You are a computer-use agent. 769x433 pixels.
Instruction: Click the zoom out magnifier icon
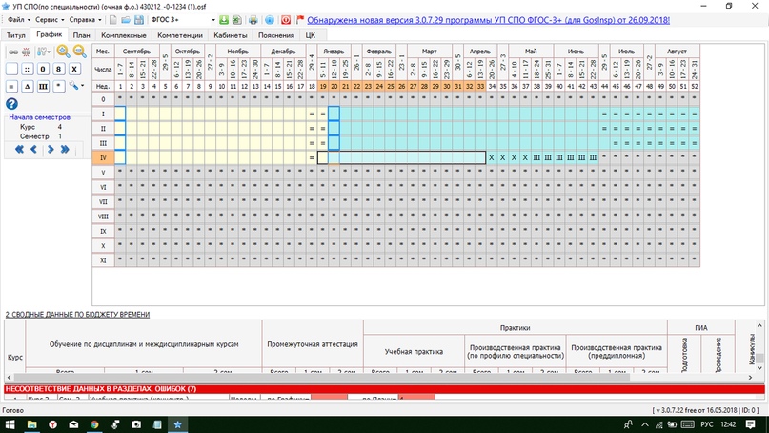coord(79,52)
